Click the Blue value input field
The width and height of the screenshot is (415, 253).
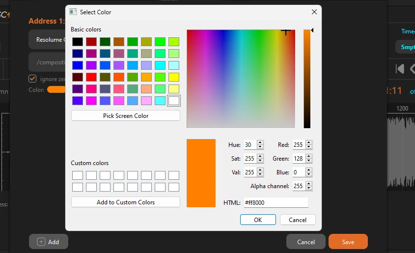pos(299,172)
